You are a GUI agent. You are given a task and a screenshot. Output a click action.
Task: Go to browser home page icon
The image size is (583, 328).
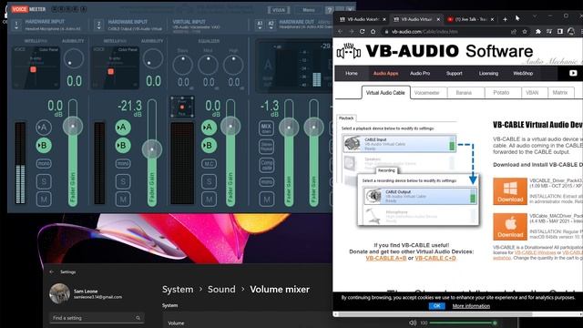tap(373, 32)
